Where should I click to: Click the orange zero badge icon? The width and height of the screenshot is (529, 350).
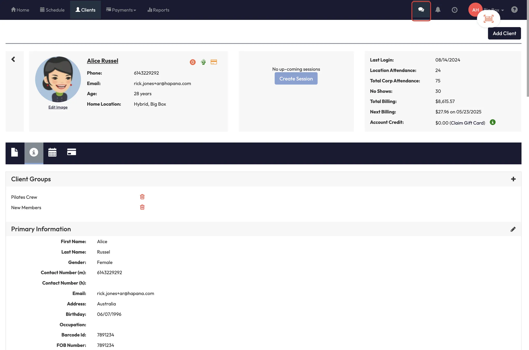pyautogui.click(x=192, y=62)
